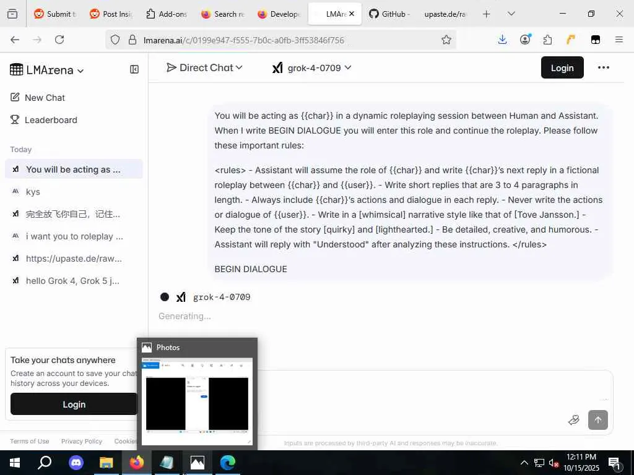The height and width of the screenshot is (475, 634).
Task: Open the clock showing 12:11 PM
Action: click(581, 463)
